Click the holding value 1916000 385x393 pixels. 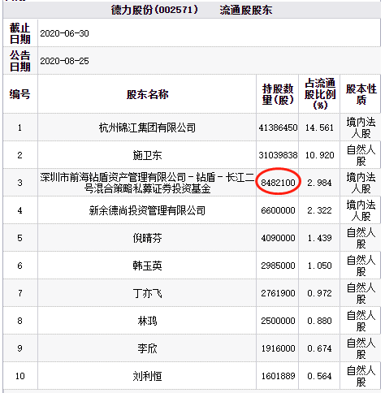[278, 348]
